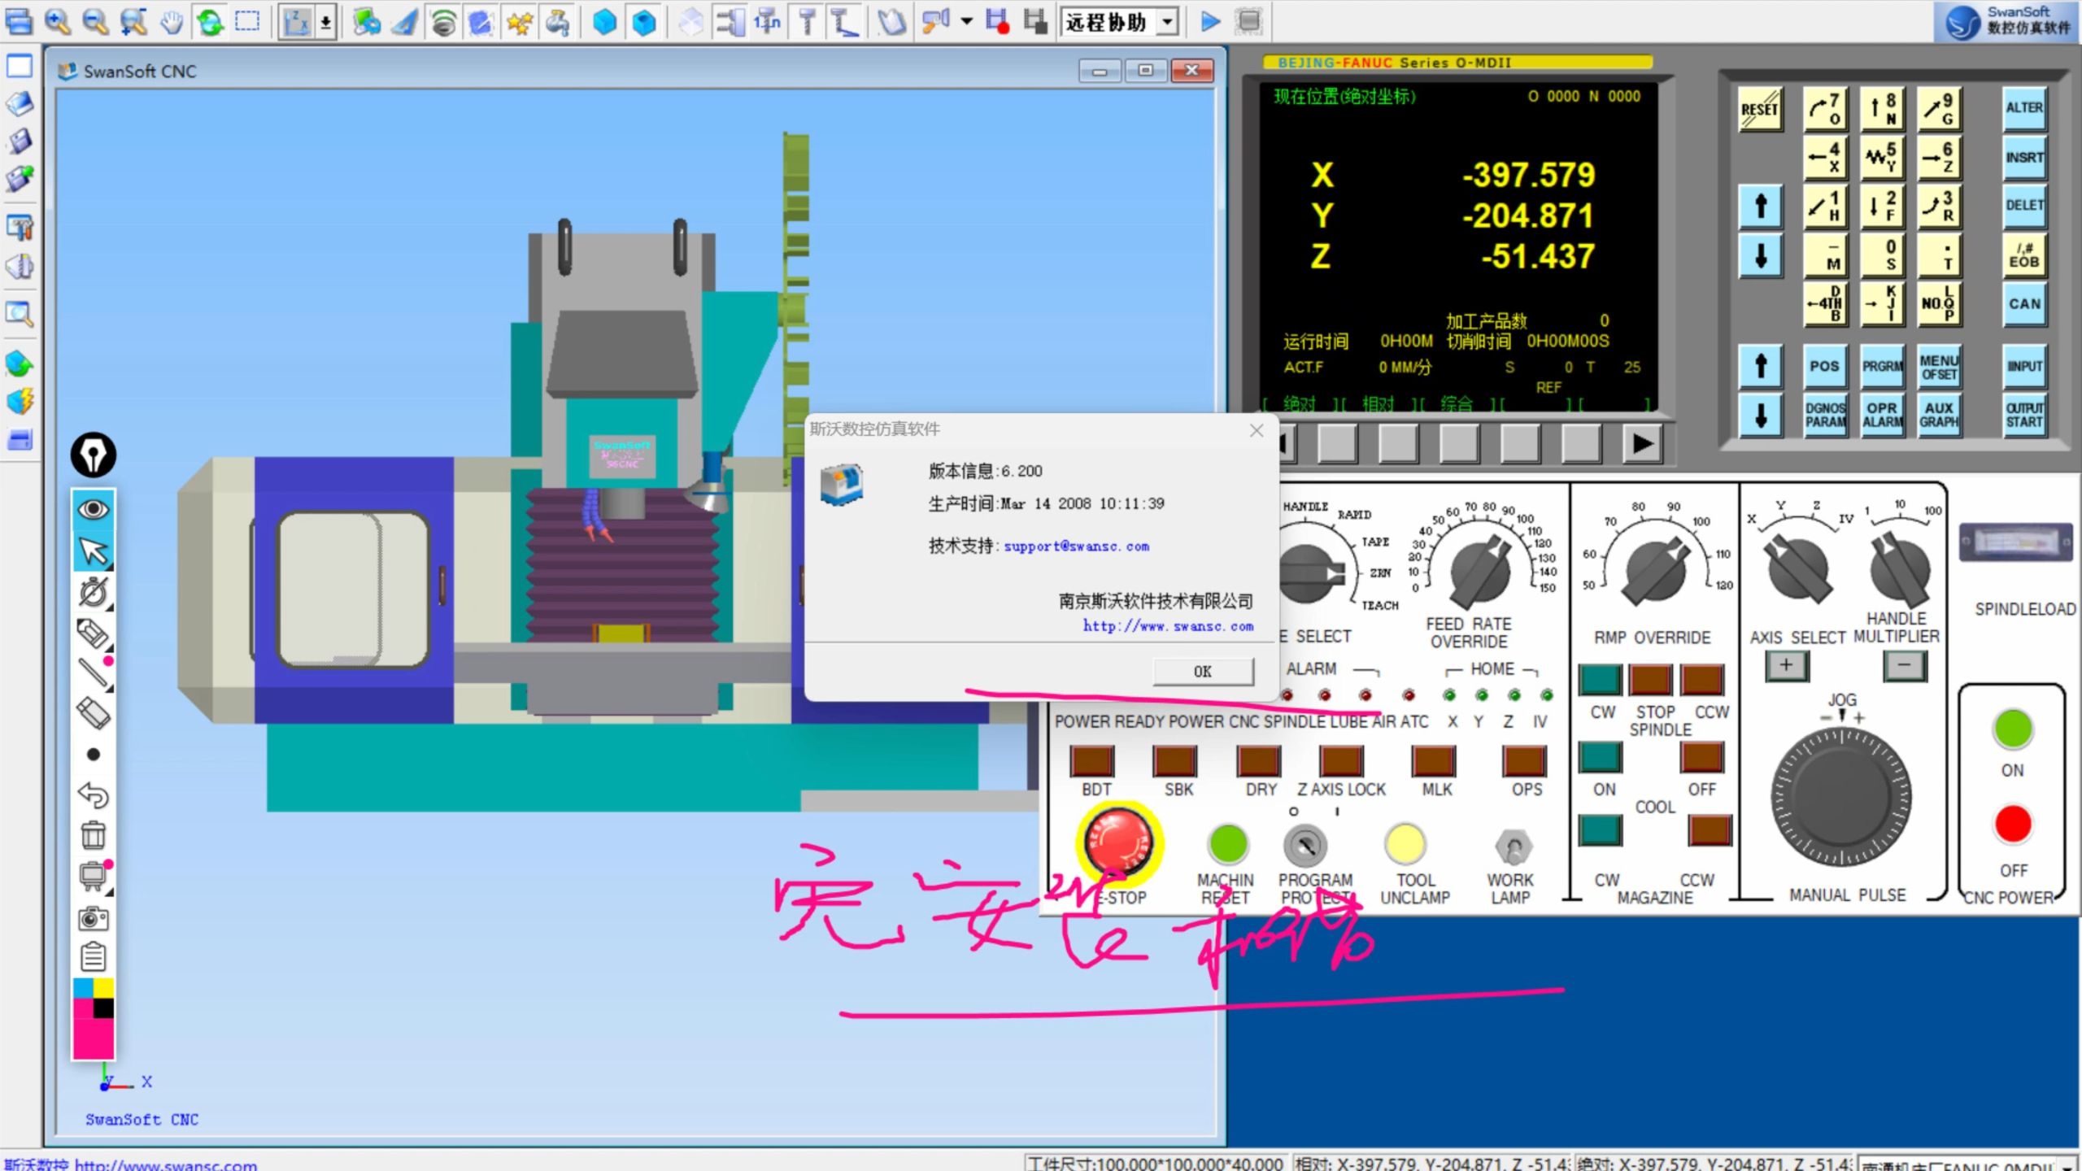
Task: Expand dropdown arrow next to speech icon
Action: [966, 21]
